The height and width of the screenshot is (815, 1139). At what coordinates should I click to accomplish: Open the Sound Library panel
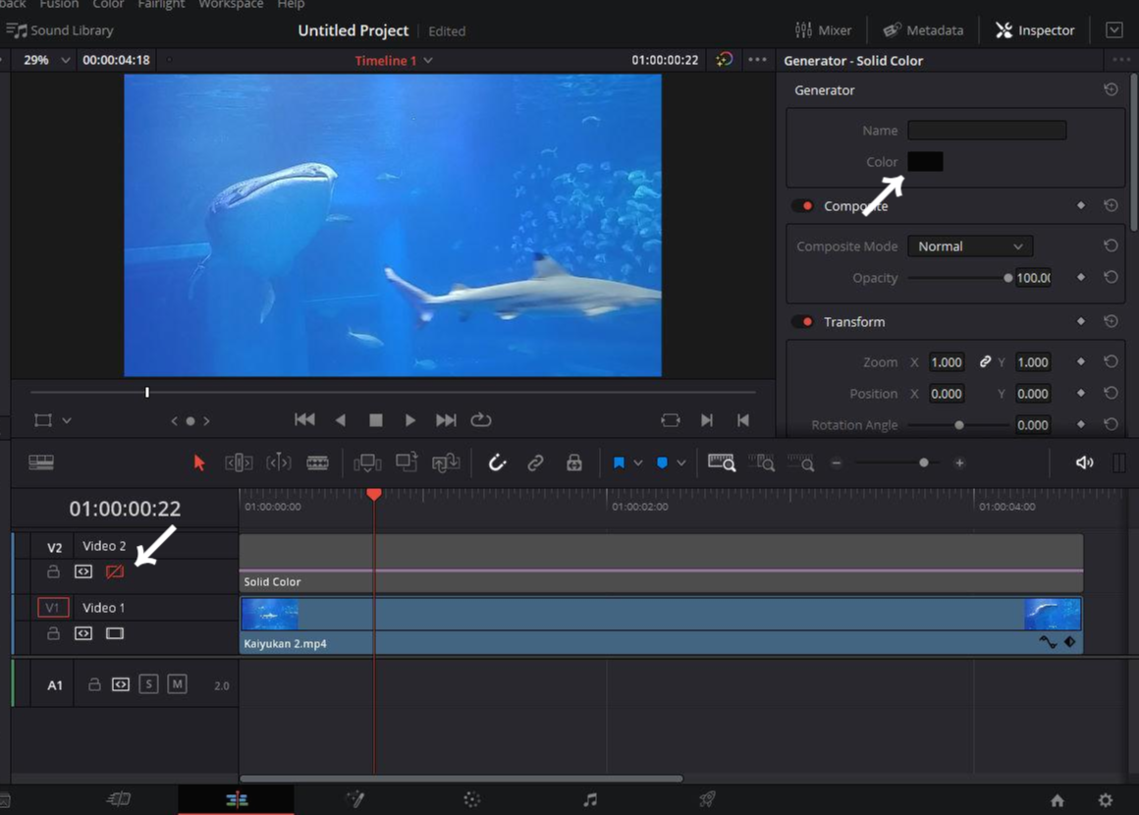click(x=60, y=30)
